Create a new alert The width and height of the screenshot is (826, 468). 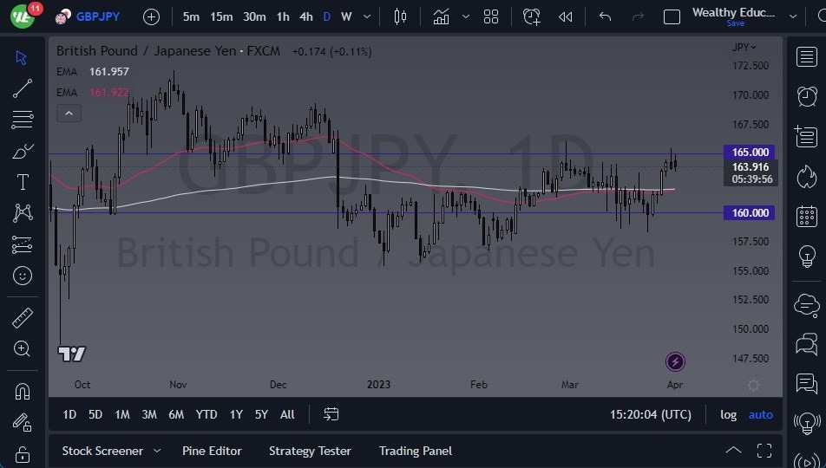pyautogui.click(x=532, y=16)
